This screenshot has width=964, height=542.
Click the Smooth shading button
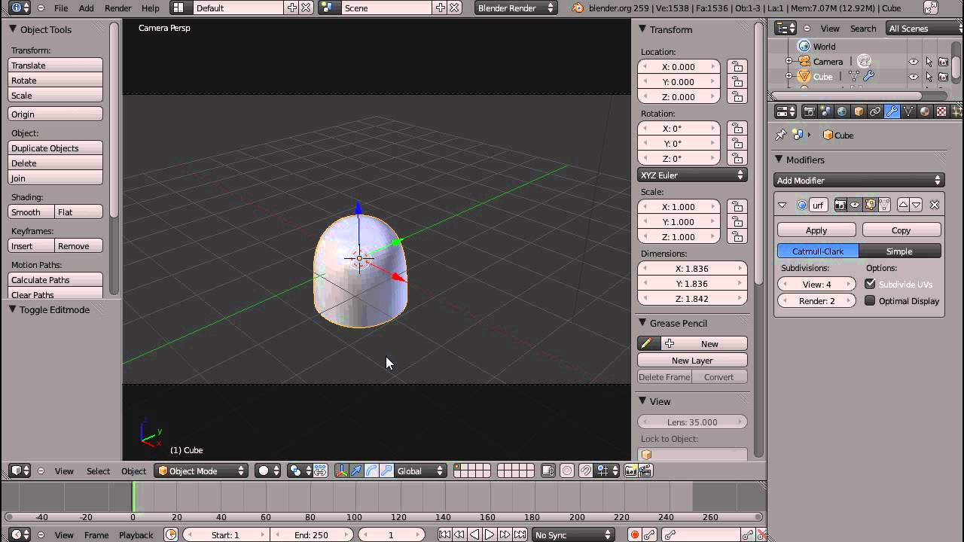click(x=31, y=212)
